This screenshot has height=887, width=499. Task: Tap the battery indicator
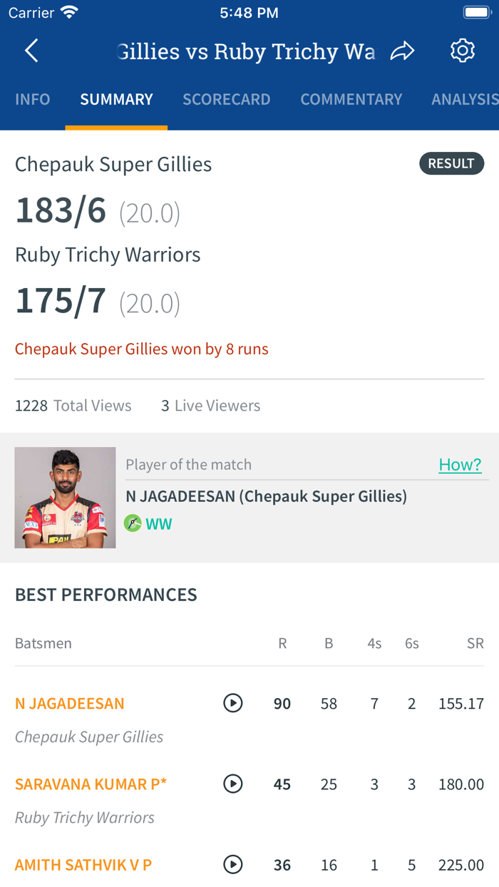pos(476,11)
